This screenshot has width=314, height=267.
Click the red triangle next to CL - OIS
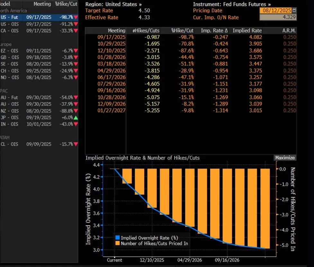[76, 144]
